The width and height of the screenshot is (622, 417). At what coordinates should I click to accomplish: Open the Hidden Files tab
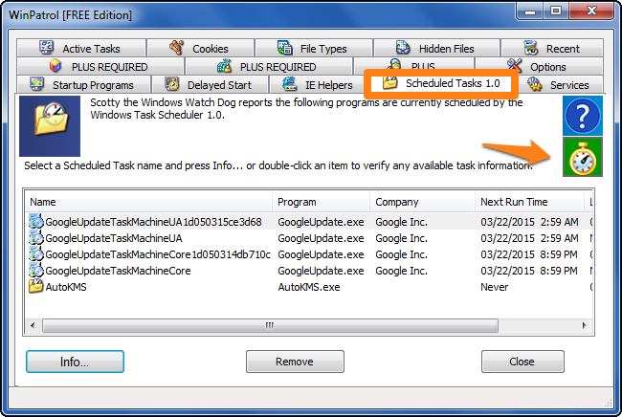coord(436,48)
